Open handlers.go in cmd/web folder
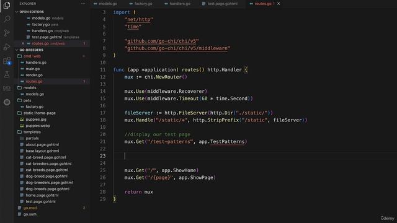 (36, 63)
